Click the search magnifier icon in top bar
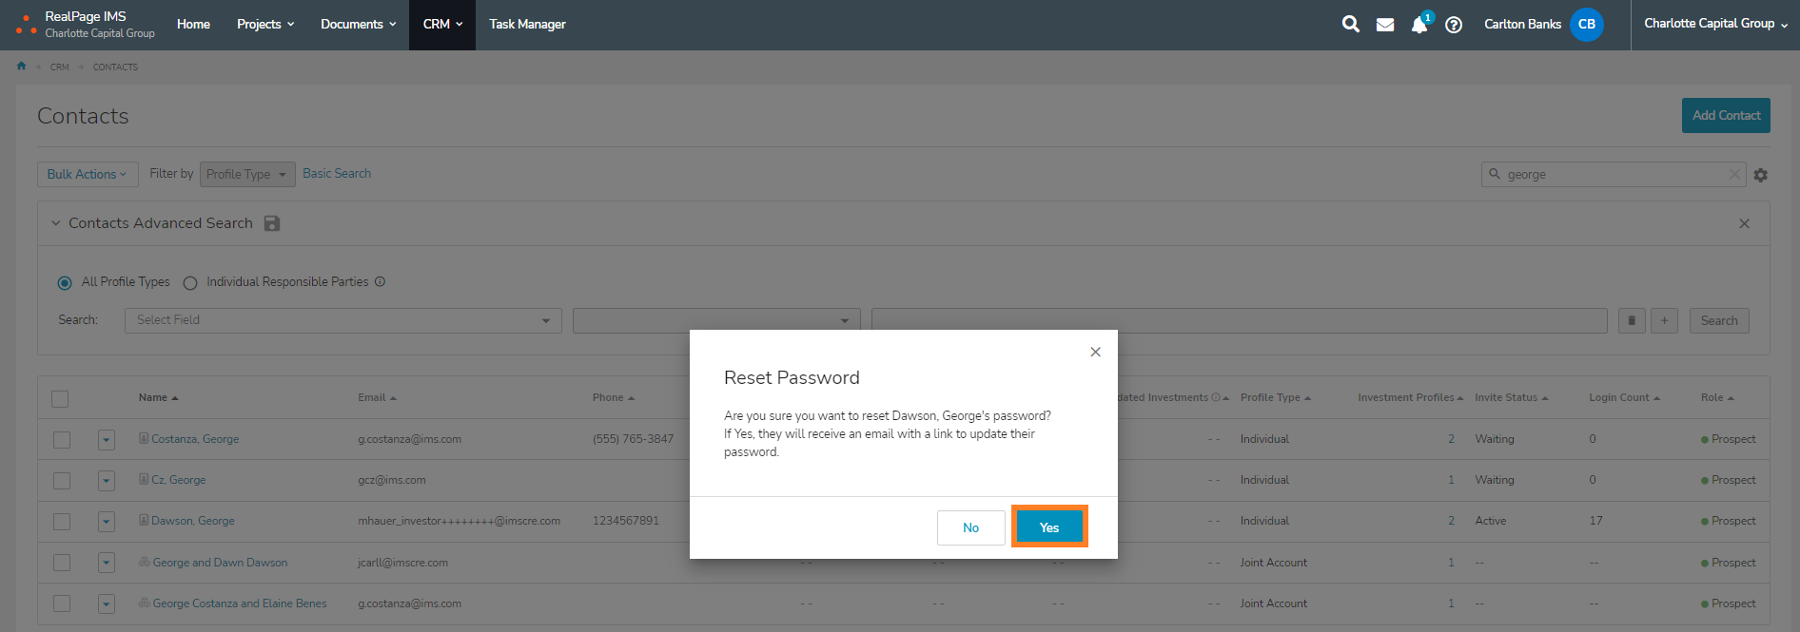The width and height of the screenshot is (1800, 632). tap(1350, 25)
